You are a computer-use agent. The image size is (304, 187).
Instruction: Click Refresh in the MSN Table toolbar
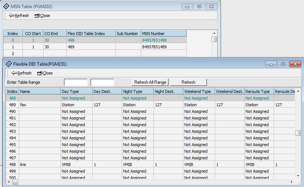(19, 15)
